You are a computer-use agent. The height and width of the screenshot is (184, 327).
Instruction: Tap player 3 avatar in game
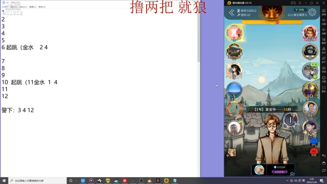(x=234, y=71)
